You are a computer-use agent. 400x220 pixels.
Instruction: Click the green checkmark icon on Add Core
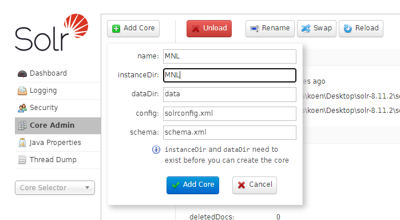[x=176, y=185]
